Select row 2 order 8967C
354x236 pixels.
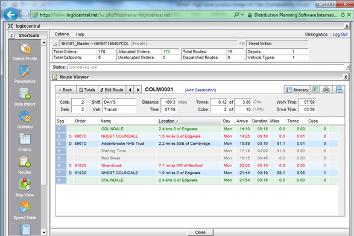pos(197,136)
